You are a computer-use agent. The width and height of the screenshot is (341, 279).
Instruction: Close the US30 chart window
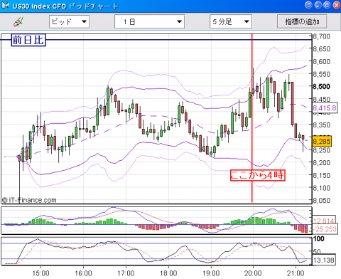(336, 5)
